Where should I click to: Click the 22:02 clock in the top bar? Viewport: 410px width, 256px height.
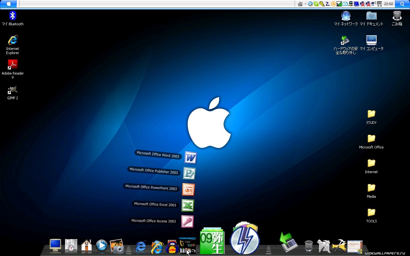coord(389,4)
